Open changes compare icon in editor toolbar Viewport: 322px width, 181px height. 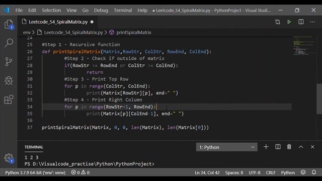point(278,22)
